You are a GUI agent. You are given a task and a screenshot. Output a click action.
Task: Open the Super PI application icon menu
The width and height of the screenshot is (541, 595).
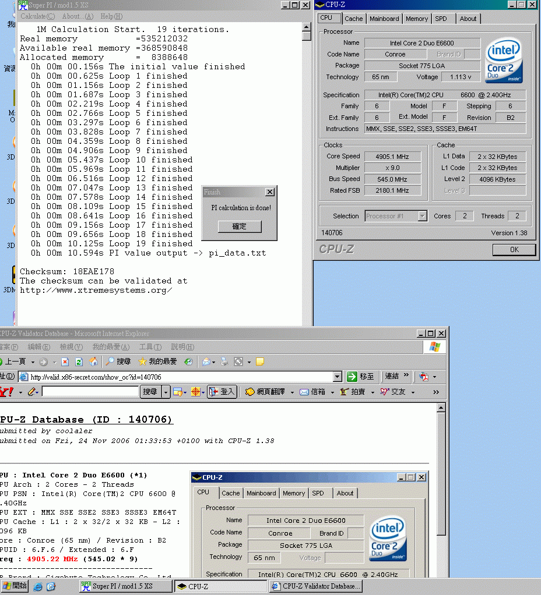click(x=23, y=5)
